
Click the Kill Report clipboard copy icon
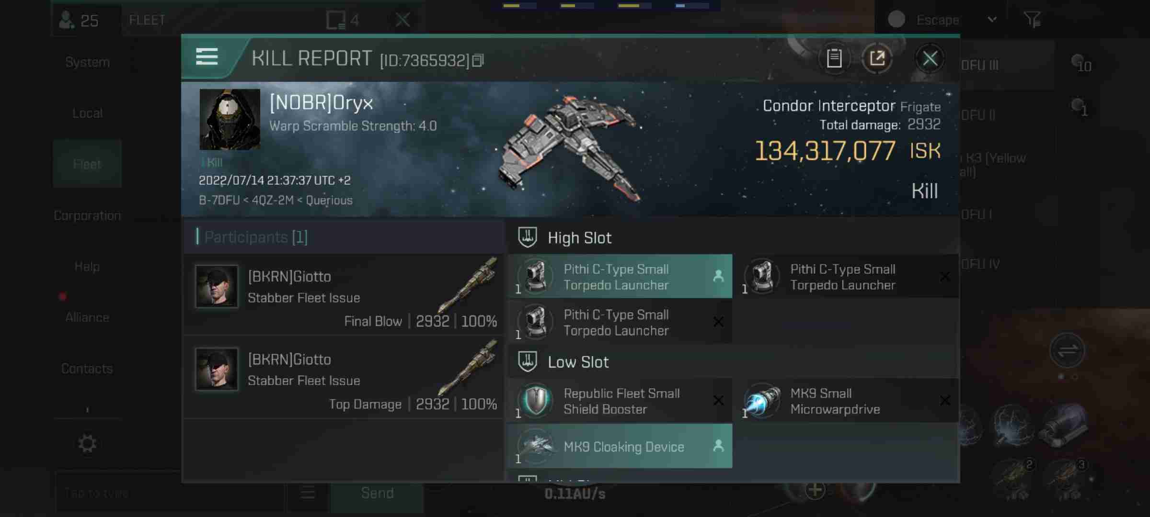pos(835,58)
